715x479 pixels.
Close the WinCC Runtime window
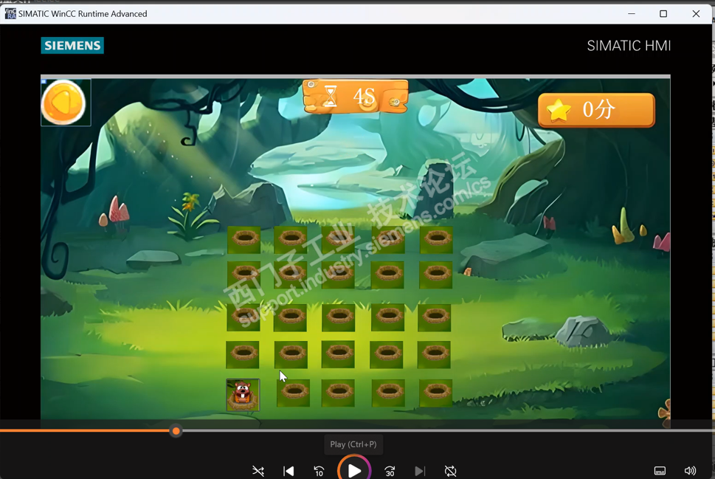pos(696,14)
